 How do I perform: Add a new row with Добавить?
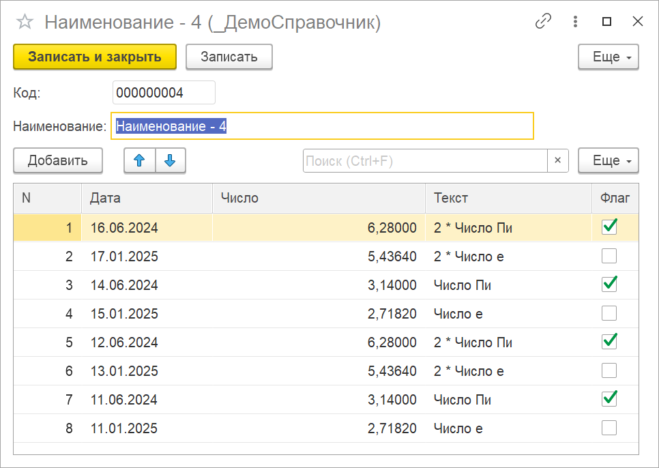point(58,161)
